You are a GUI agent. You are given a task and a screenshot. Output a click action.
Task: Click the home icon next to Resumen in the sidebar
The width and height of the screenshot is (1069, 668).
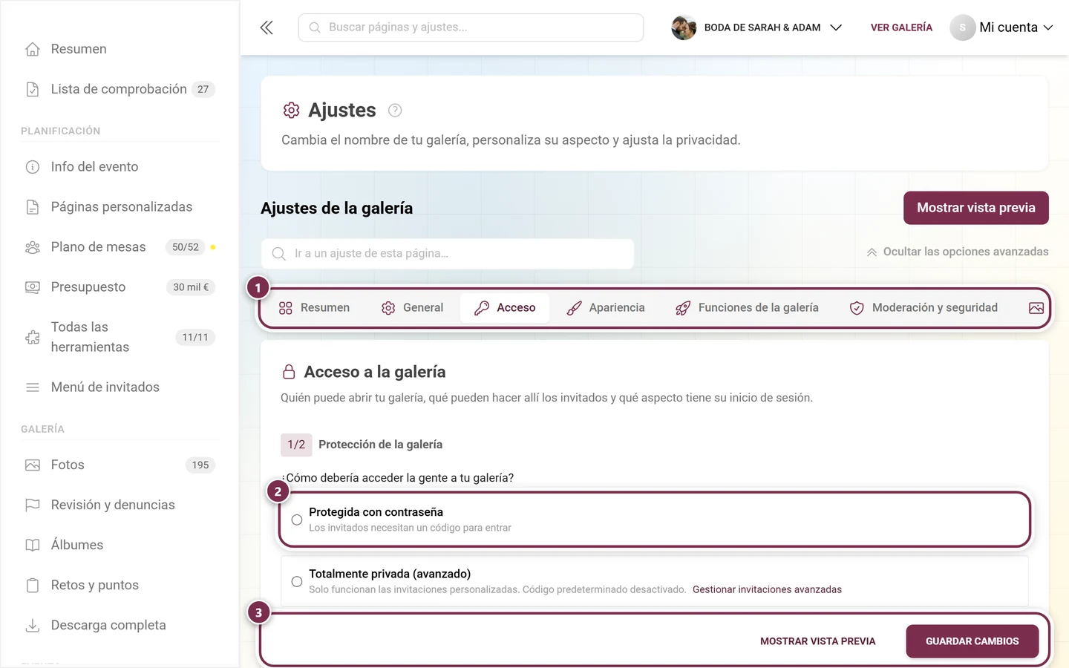pos(33,49)
